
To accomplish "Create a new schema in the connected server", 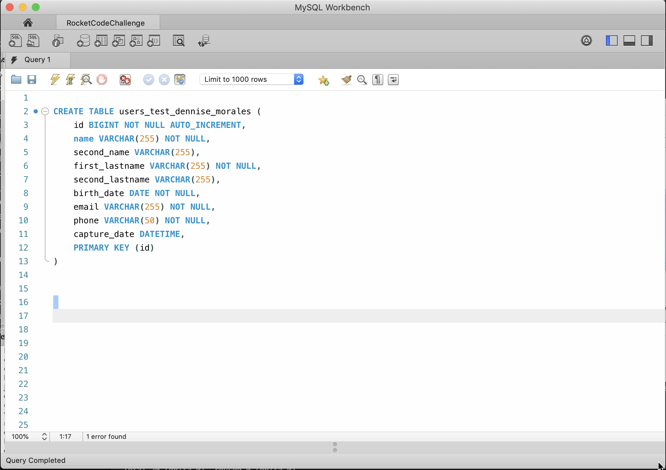I will (83, 41).
